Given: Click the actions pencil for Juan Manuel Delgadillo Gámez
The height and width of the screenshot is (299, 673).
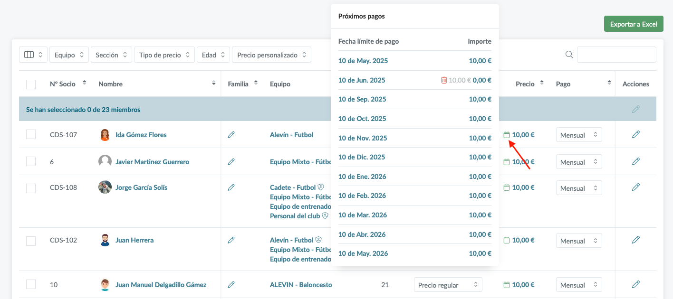Looking at the screenshot, I should pyautogui.click(x=636, y=284).
